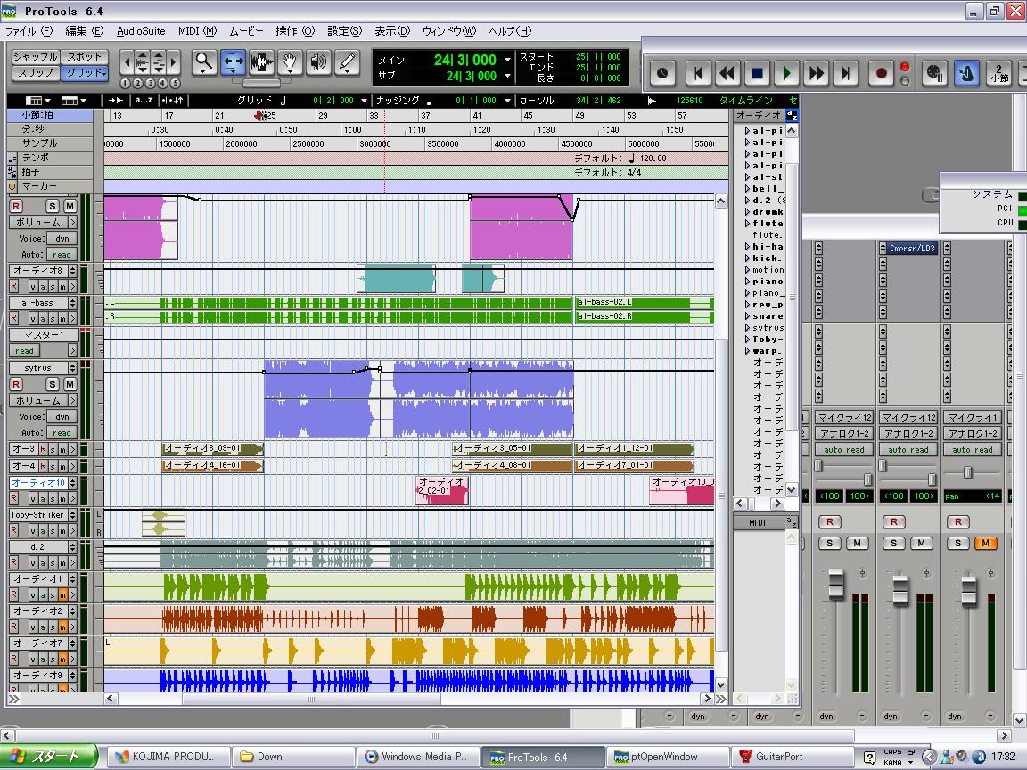Select the Scrubber speaker tool

318,63
